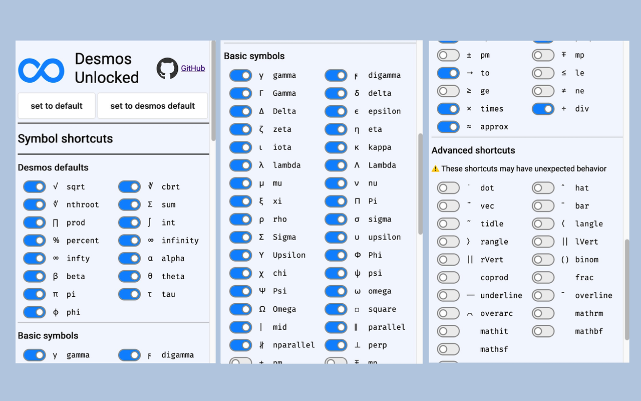Image resolution: width=641 pixels, height=401 pixels.
Task: Click the warning triangle under Advanced shortcuts
Action: pos(434,169)
